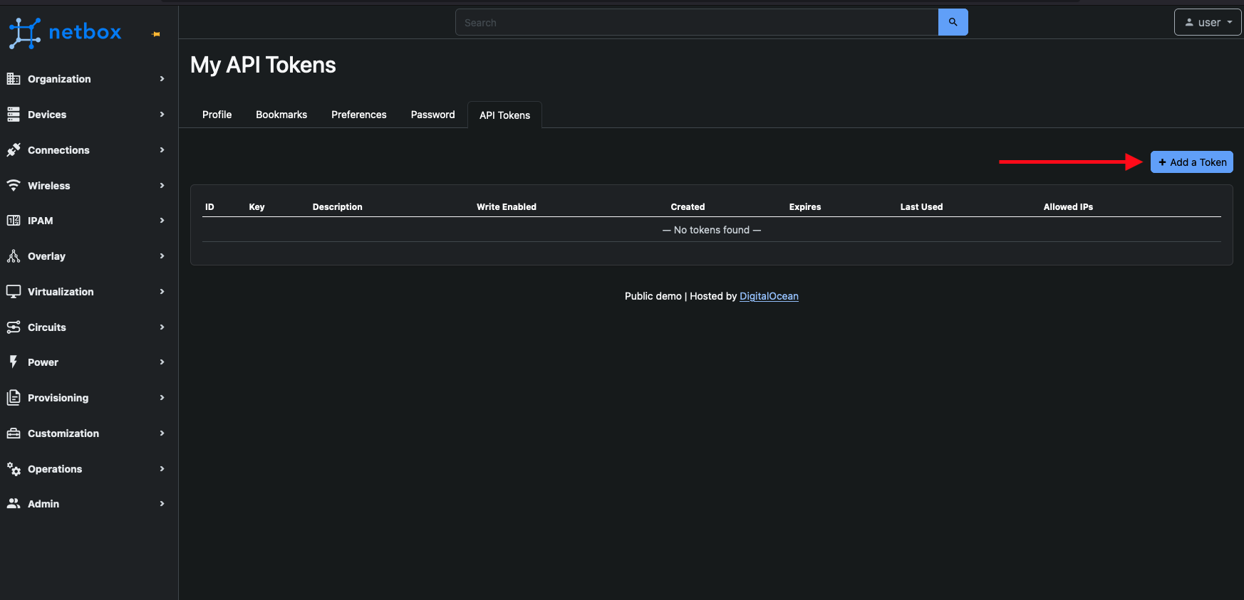This screenshot has height=600, width=1244.
Task: Click the Devices server icon
Action: pyautogui.click(x=14, y=115)
